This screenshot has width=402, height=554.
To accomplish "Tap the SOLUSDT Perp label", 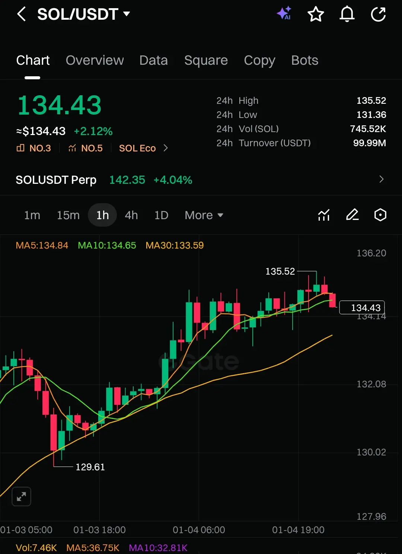I will pyautogui.click(x=56, y=180).
